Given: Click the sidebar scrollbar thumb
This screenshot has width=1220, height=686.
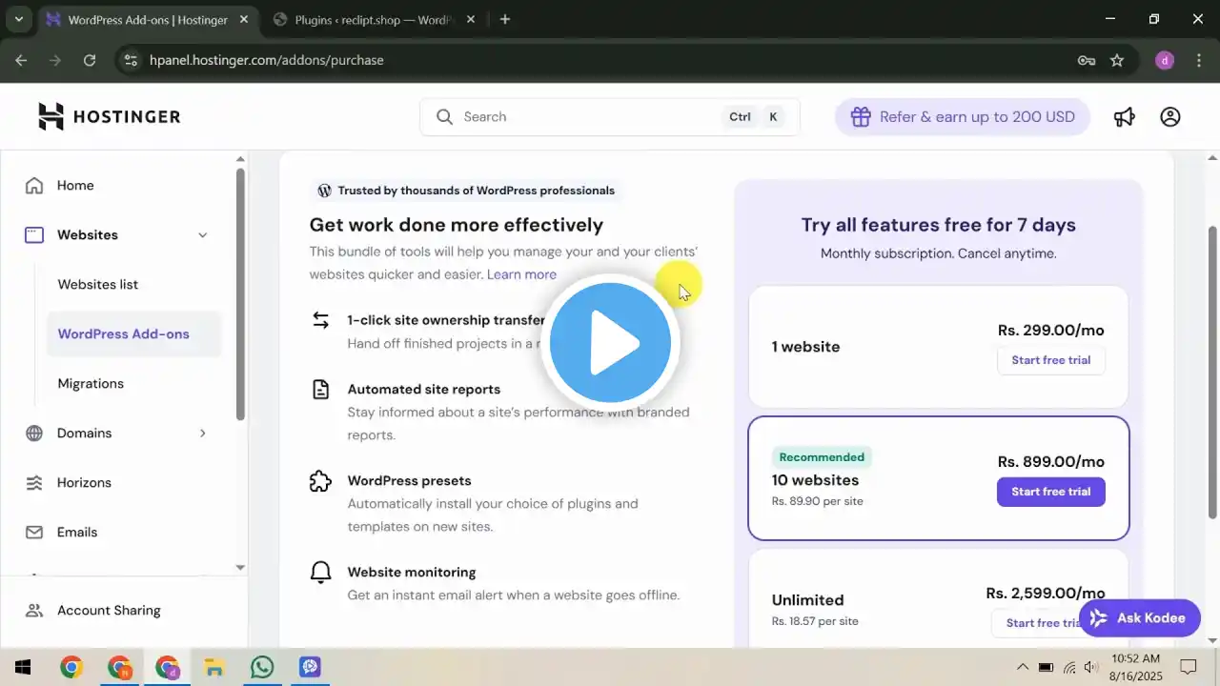Looking at the screenshot, I should pyautogui.click(x=240, y=293).
